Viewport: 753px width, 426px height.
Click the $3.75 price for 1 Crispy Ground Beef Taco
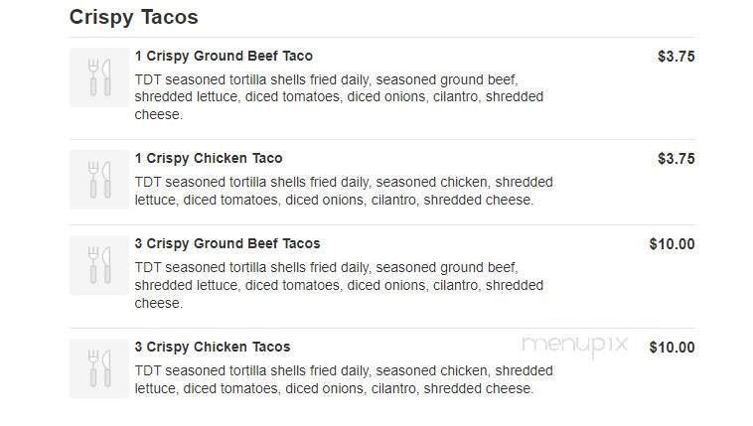676,57
